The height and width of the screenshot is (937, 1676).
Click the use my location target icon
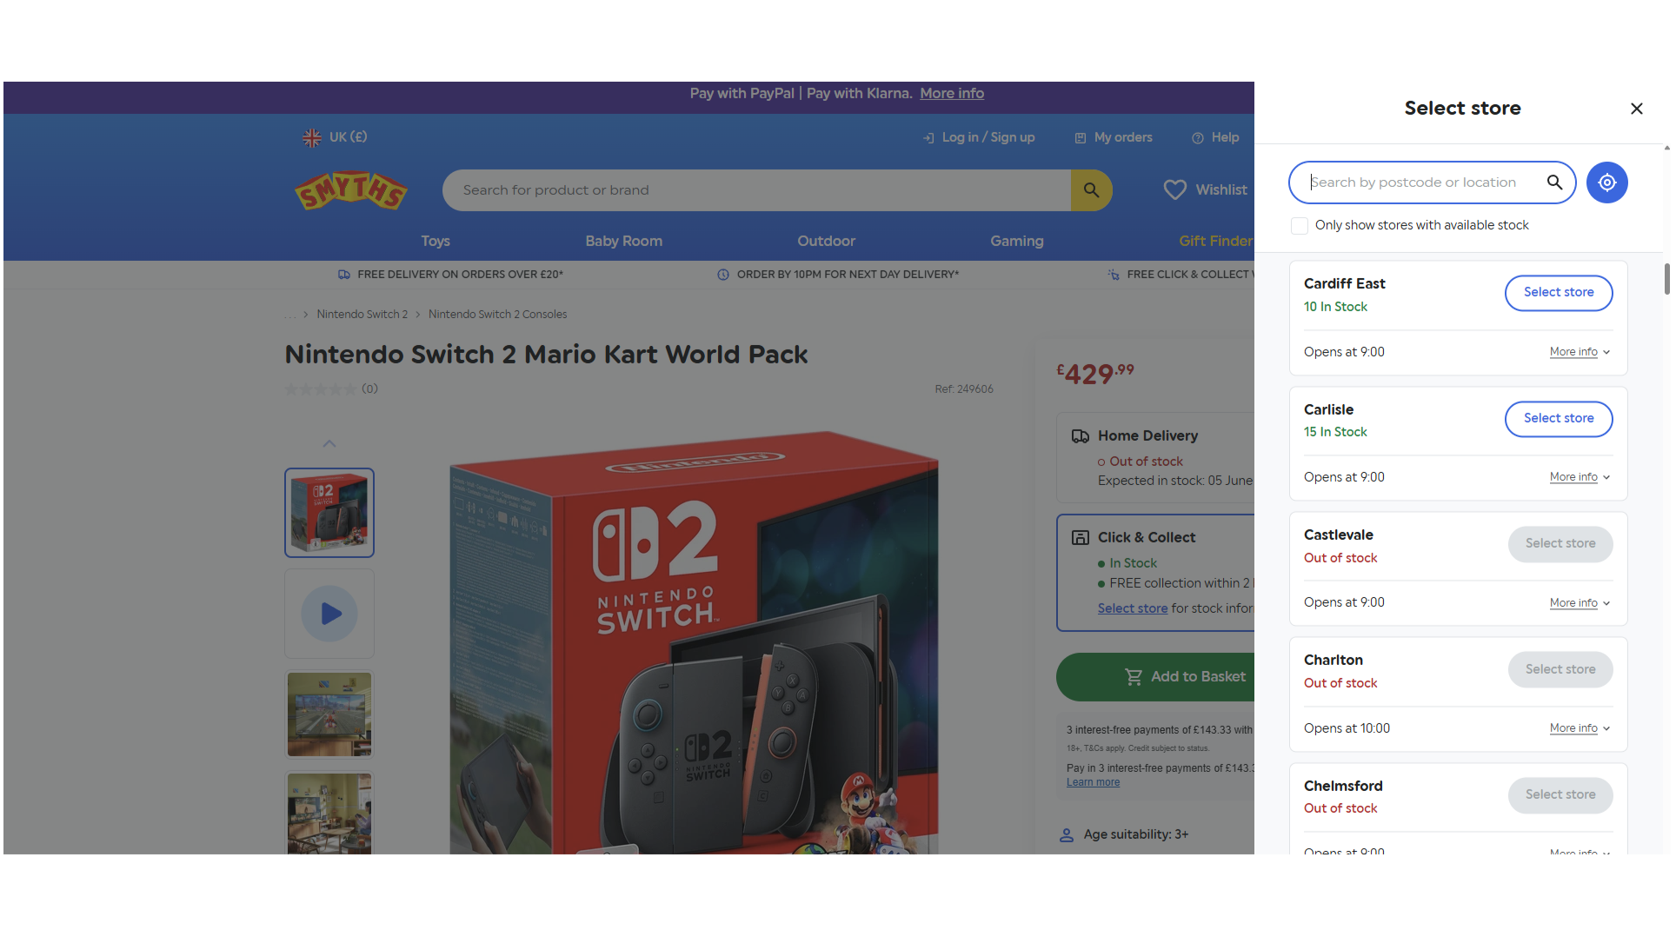pyautogui.click(x=1606, y=183)
